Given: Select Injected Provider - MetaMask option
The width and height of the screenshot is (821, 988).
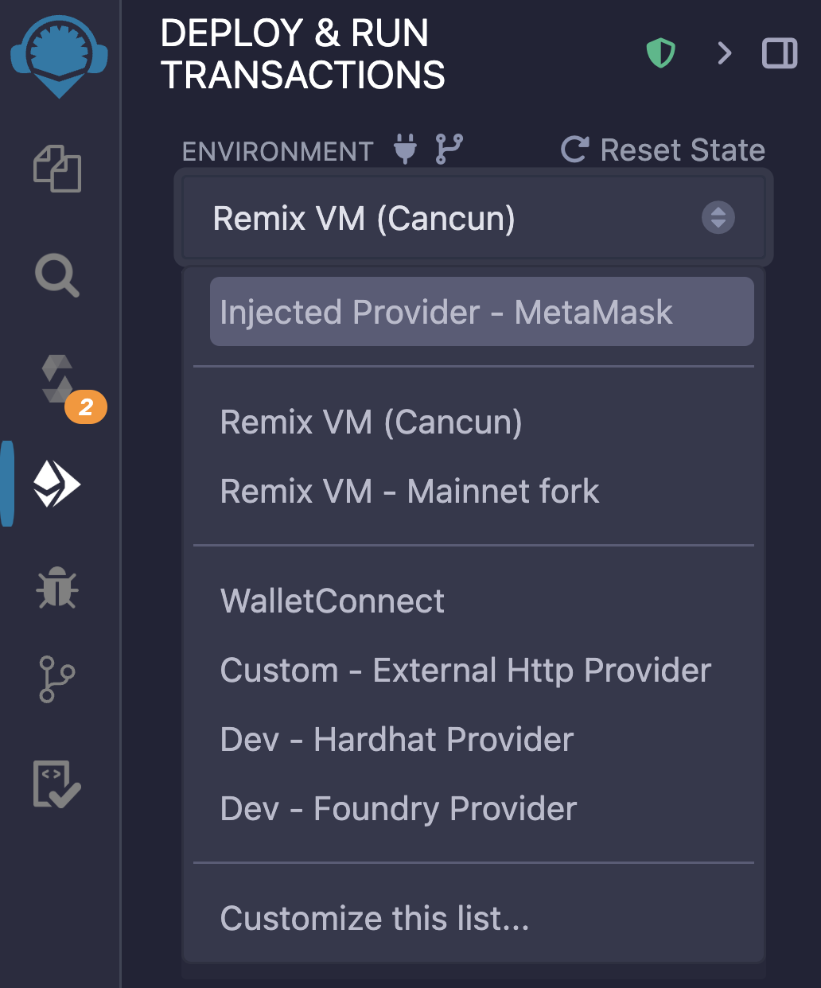Looking at the screenshot, I should click(481, 312).
